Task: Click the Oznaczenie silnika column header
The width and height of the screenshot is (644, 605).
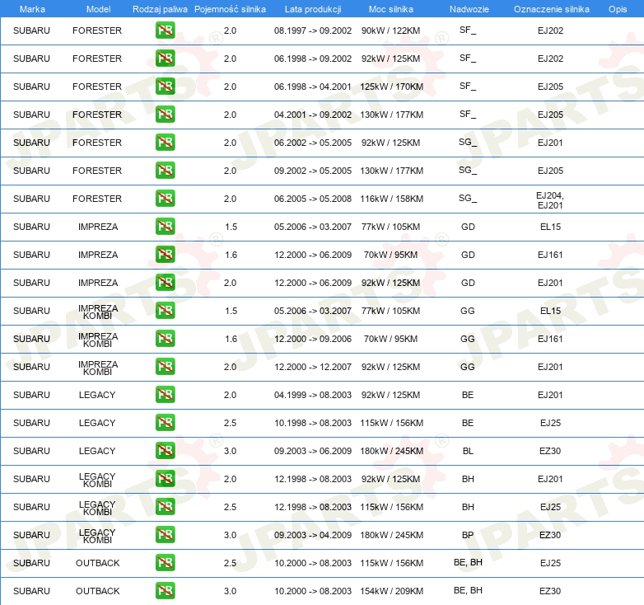Action: tap(552, 9)
